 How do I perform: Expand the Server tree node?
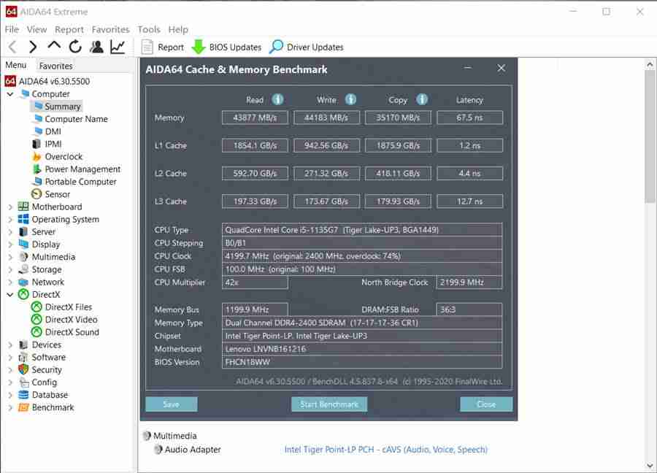pyautogui.click(x=10, y=232)
